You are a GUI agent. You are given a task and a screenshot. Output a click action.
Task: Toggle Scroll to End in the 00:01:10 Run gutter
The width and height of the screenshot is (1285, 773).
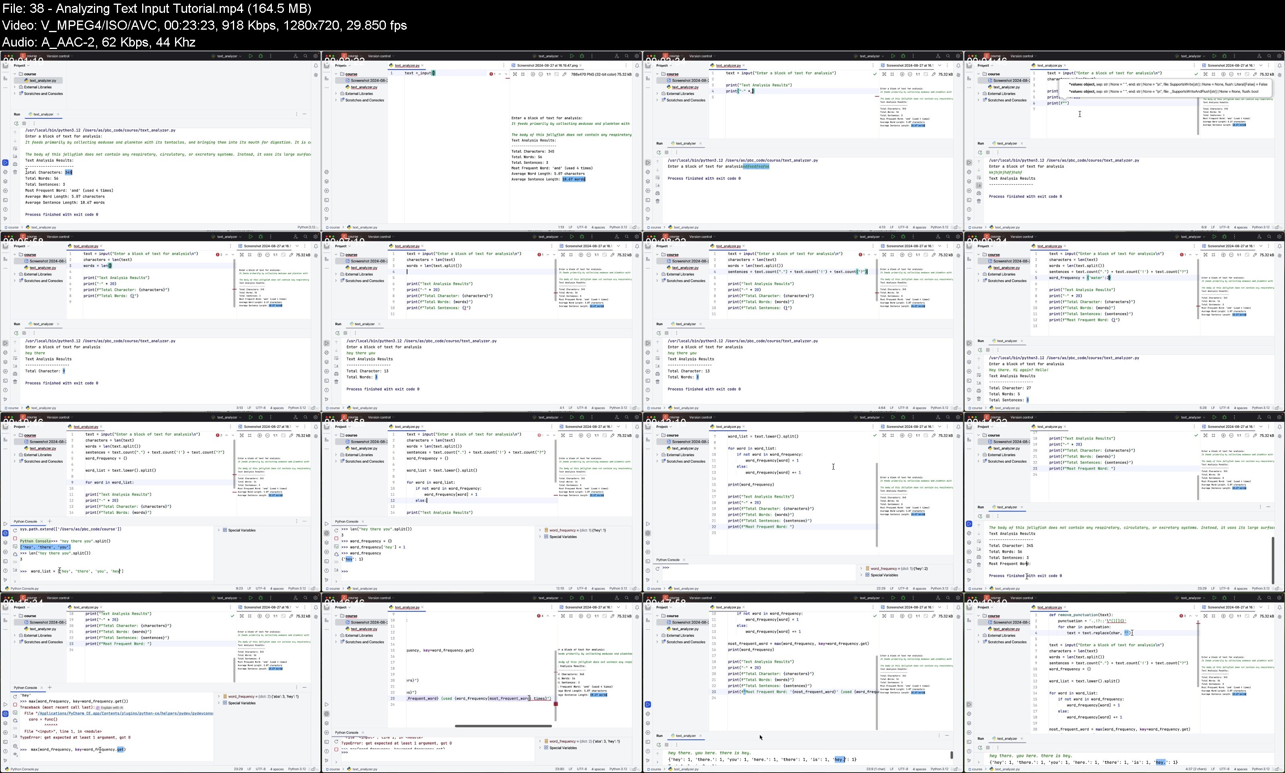(15, 156)
